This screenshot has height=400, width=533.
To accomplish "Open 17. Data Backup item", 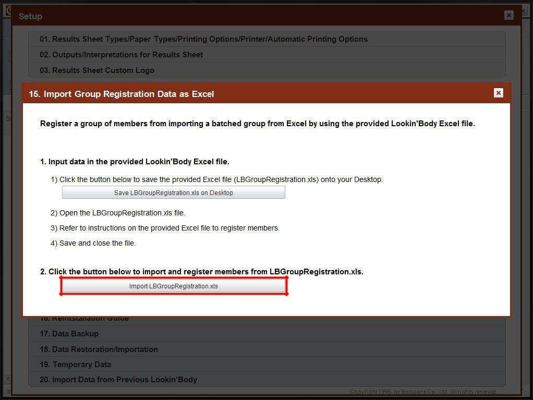I will 267,334.
